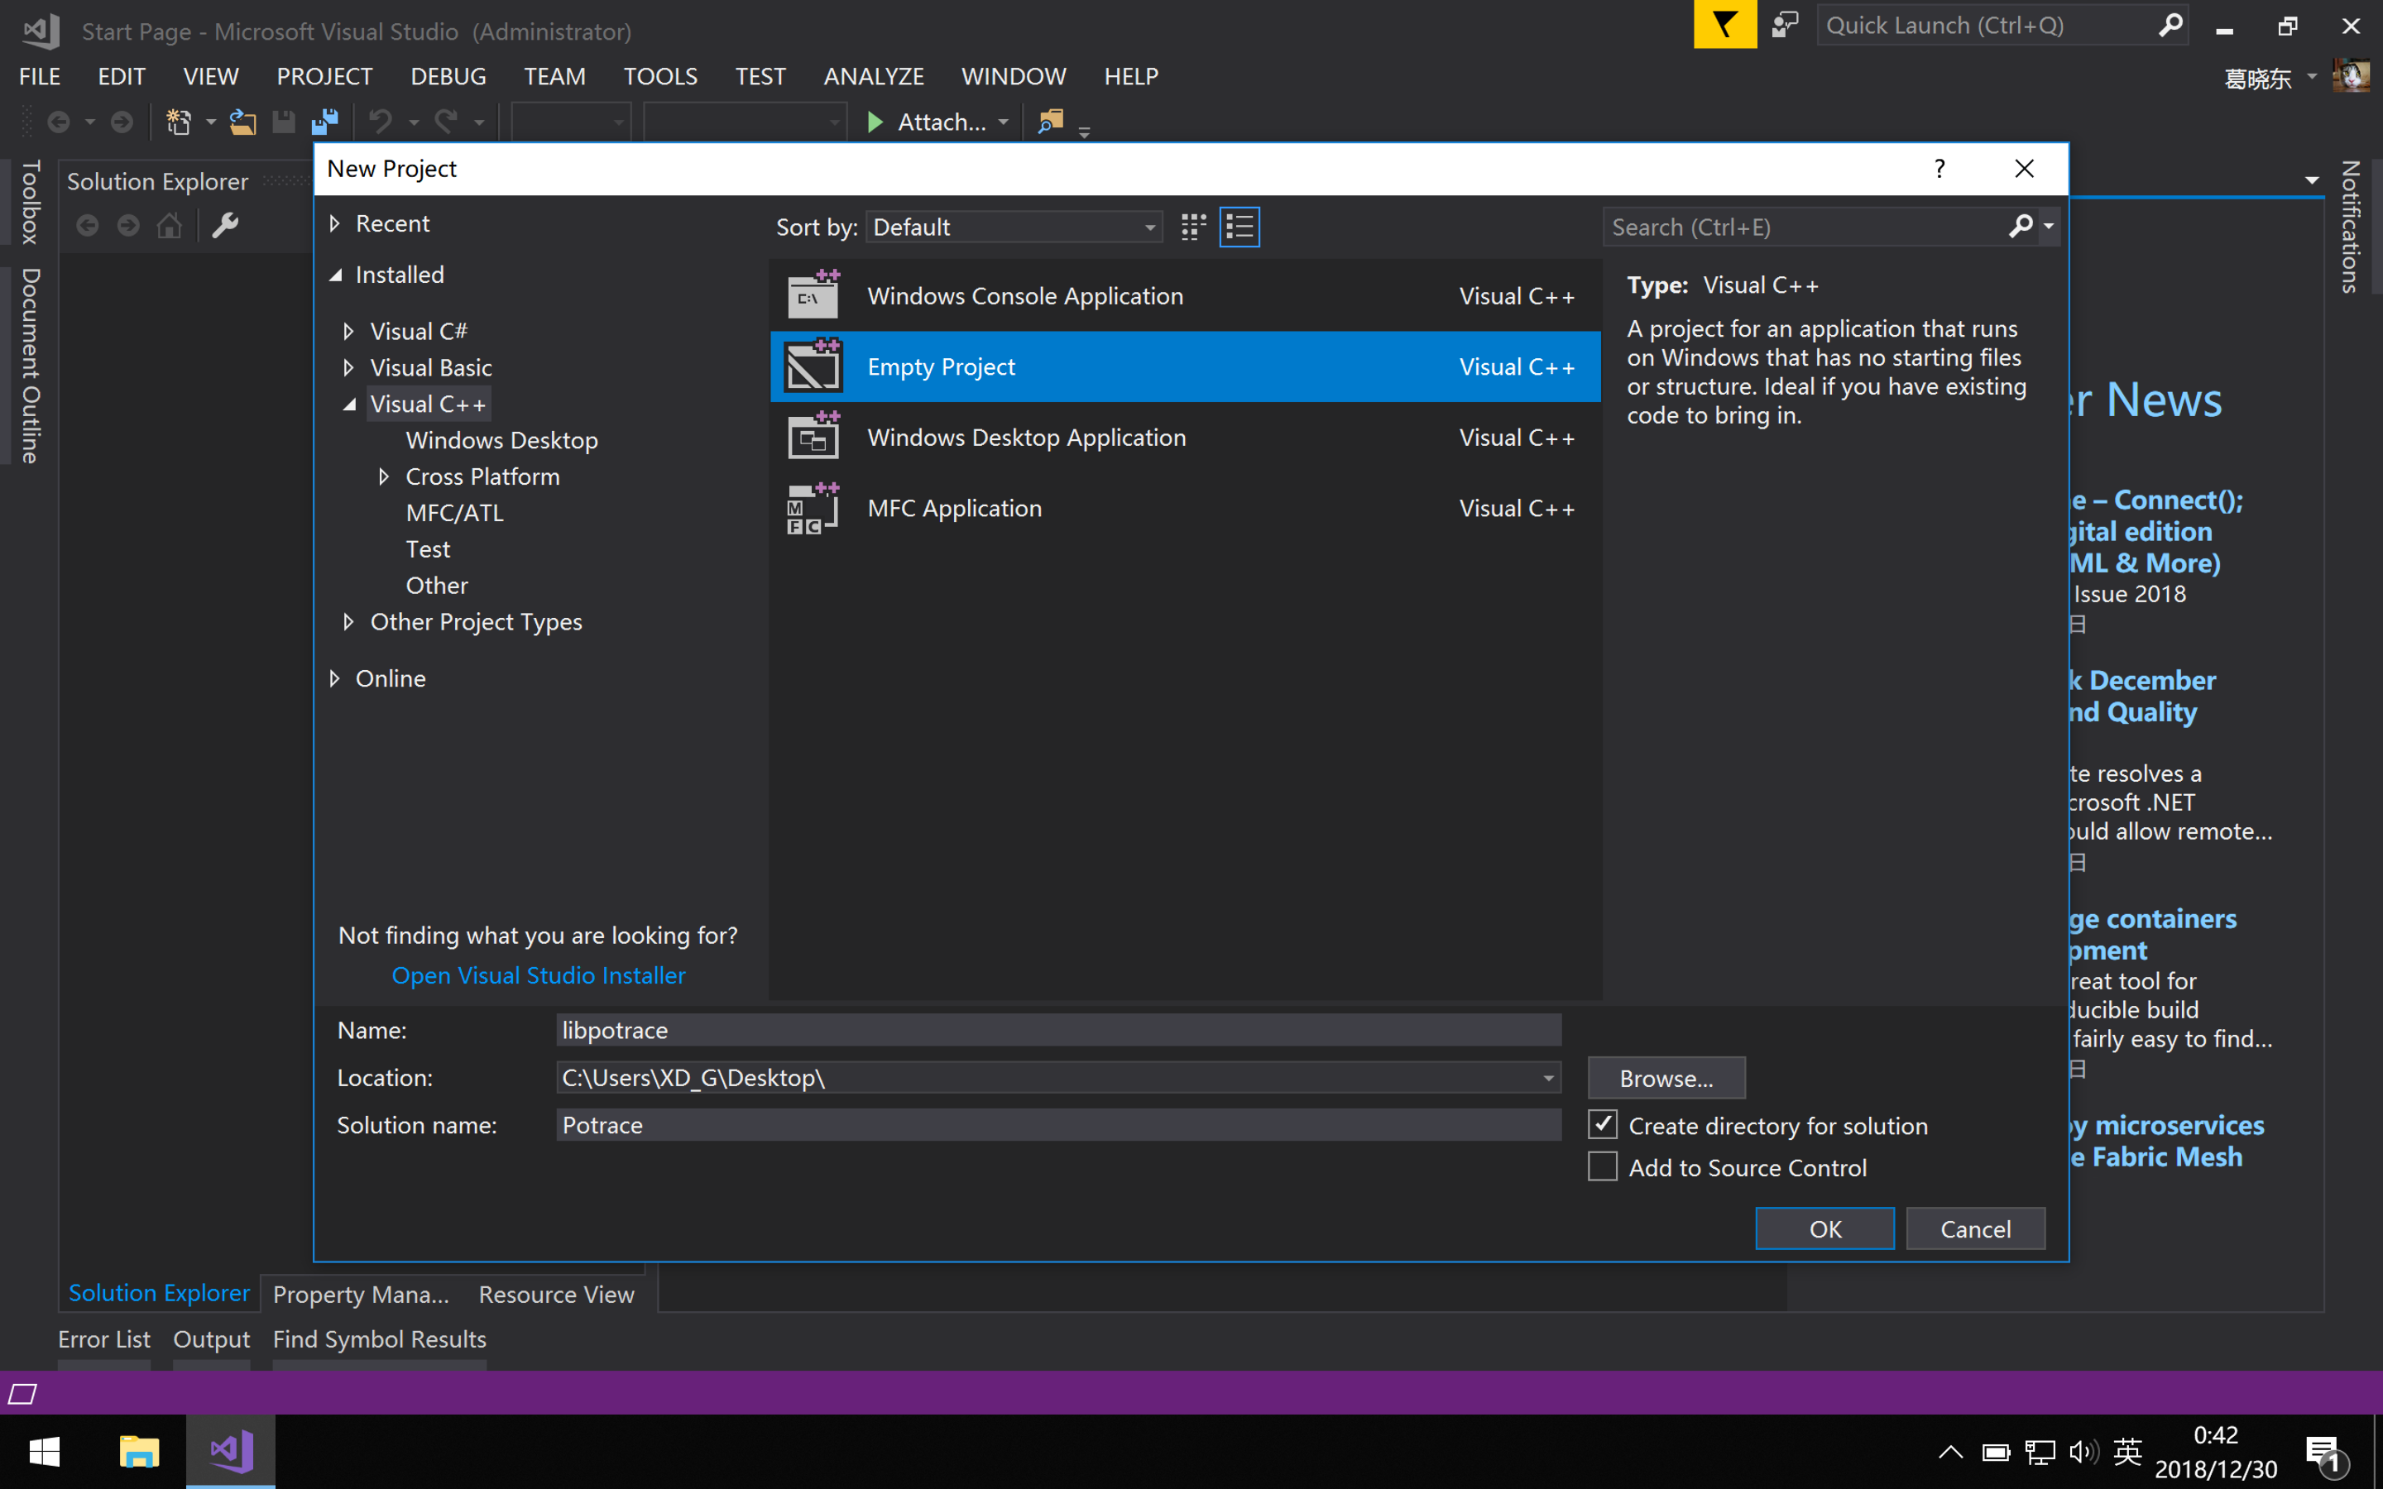2383x1489 pixels.
Task: Click the Browse... button
Action: 1666,1079
